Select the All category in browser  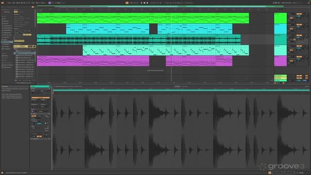(5, 18)
